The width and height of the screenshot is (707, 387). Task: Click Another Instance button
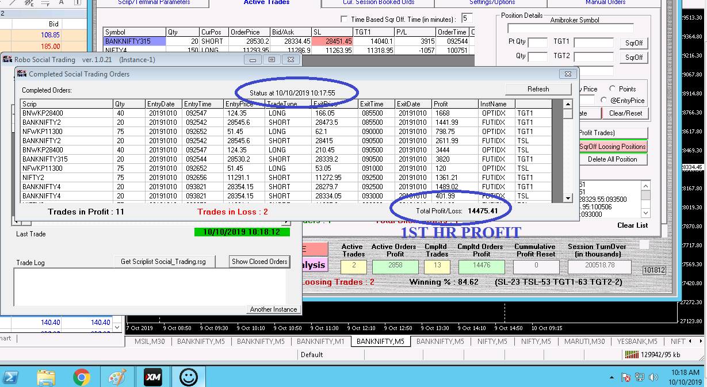point(273,309)
